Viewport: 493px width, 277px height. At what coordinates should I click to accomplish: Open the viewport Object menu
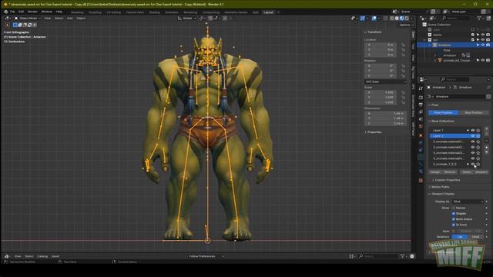[81, 18]
